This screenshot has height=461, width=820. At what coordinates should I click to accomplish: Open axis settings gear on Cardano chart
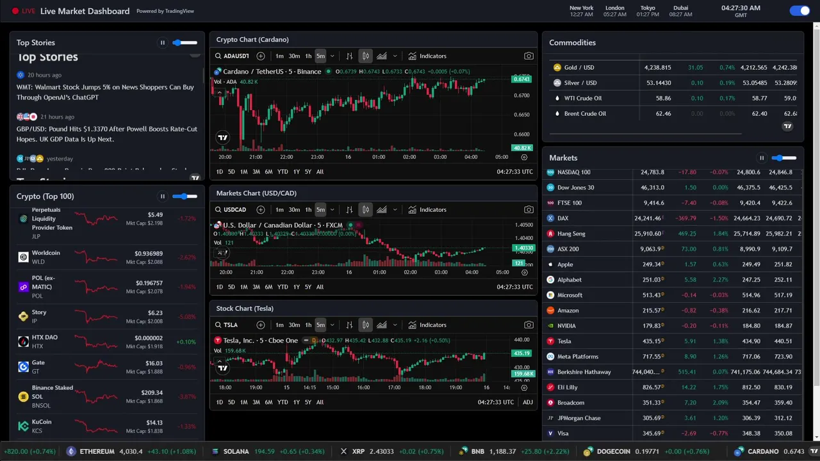click(x=524, y=157)
